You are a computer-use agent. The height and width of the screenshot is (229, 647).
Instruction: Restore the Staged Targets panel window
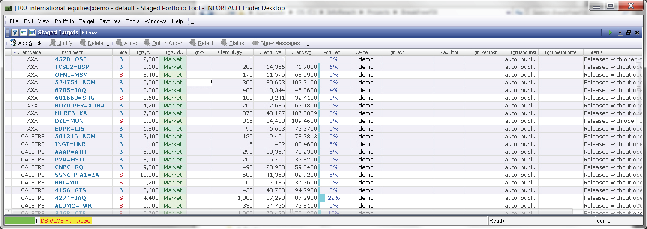point(629,33)
